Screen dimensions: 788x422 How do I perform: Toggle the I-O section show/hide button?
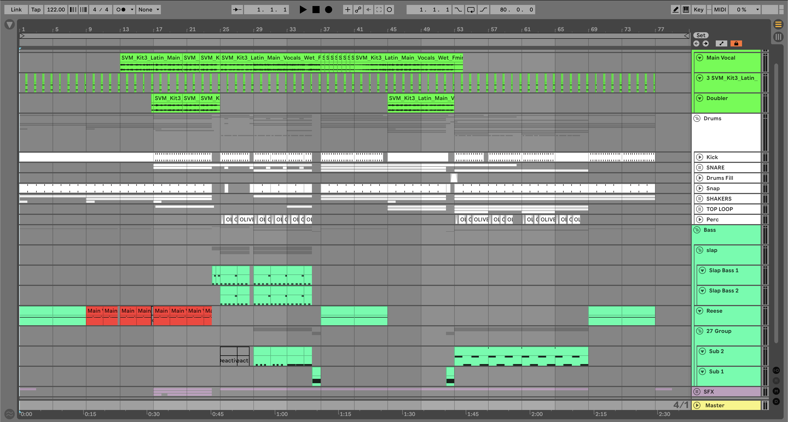click(x=776, y=370)
